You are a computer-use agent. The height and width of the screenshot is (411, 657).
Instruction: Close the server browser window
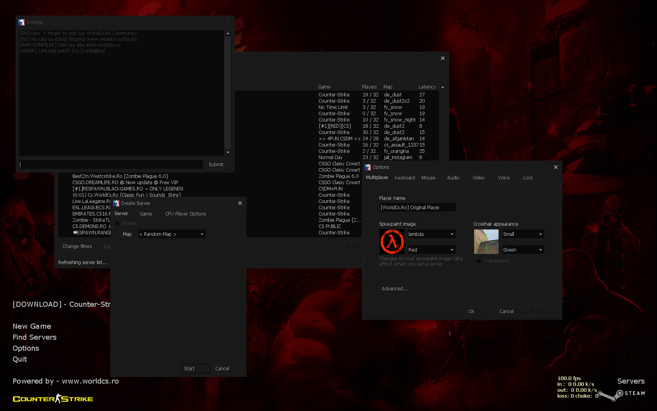[443, 58]
